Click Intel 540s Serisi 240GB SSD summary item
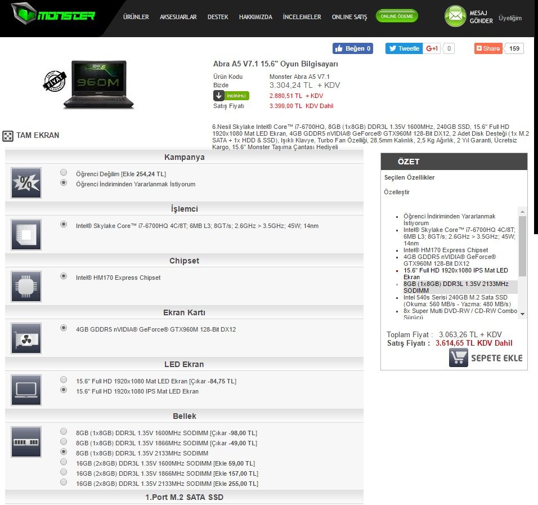Viewport: 538px width, 505px height. 457,301
